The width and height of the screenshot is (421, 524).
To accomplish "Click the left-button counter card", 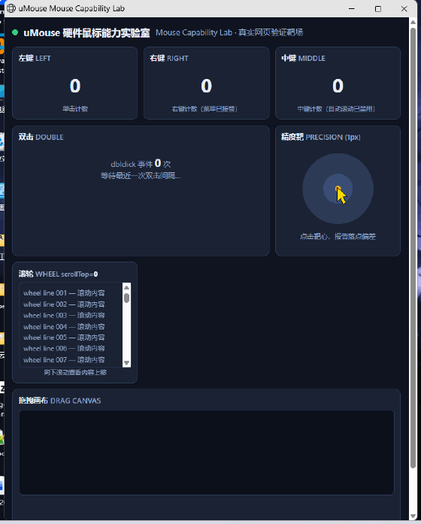I will [x=75, y=83].
